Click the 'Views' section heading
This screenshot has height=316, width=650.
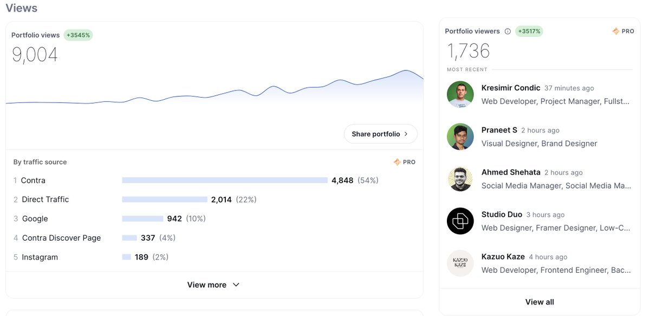coord(22,8)
